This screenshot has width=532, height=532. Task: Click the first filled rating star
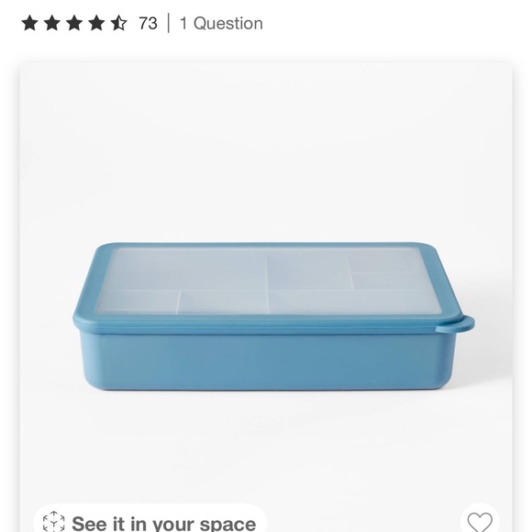click(30, 24)
